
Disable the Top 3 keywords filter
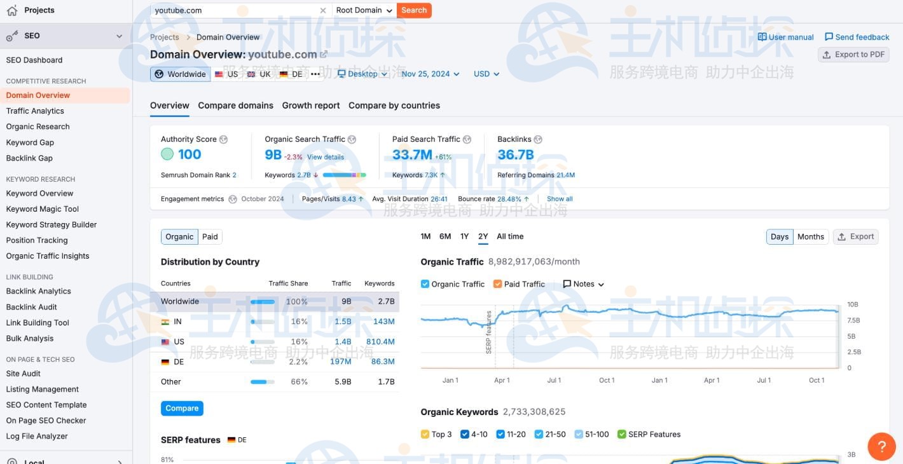pos(425,434)
